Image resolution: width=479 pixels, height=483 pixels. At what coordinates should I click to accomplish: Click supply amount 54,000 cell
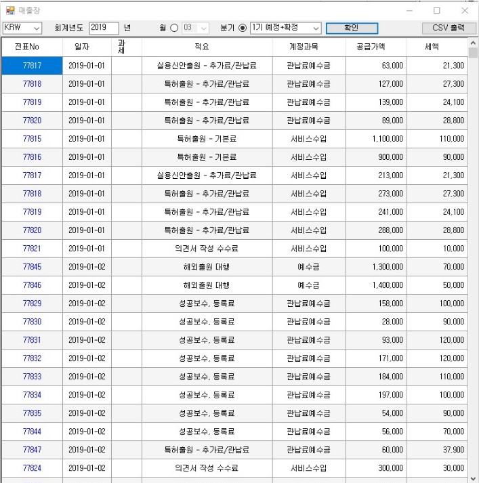tap(376, 413)
